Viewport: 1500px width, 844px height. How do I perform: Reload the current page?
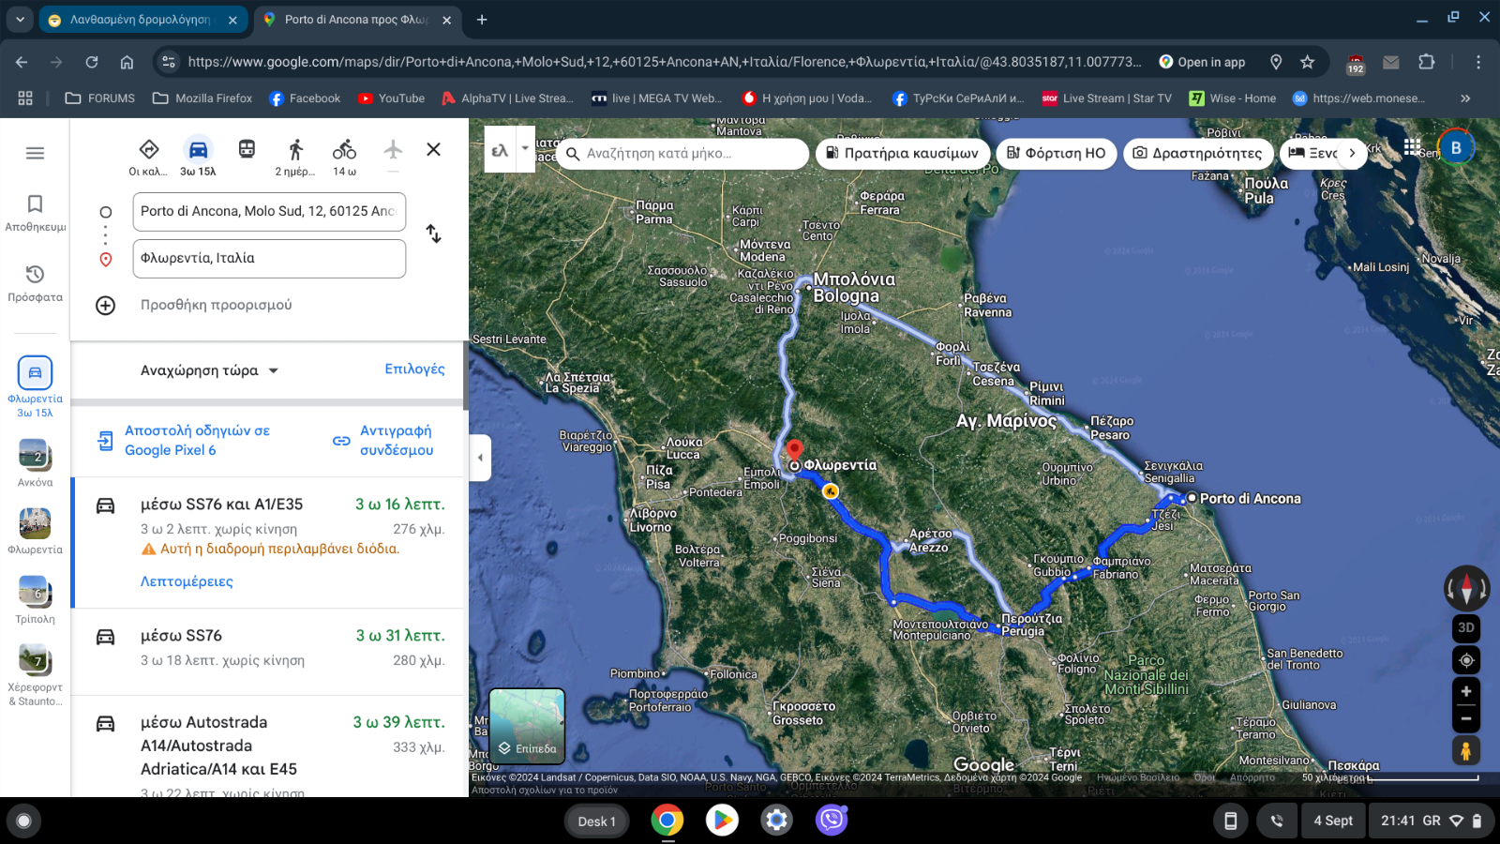coord(92,62)
